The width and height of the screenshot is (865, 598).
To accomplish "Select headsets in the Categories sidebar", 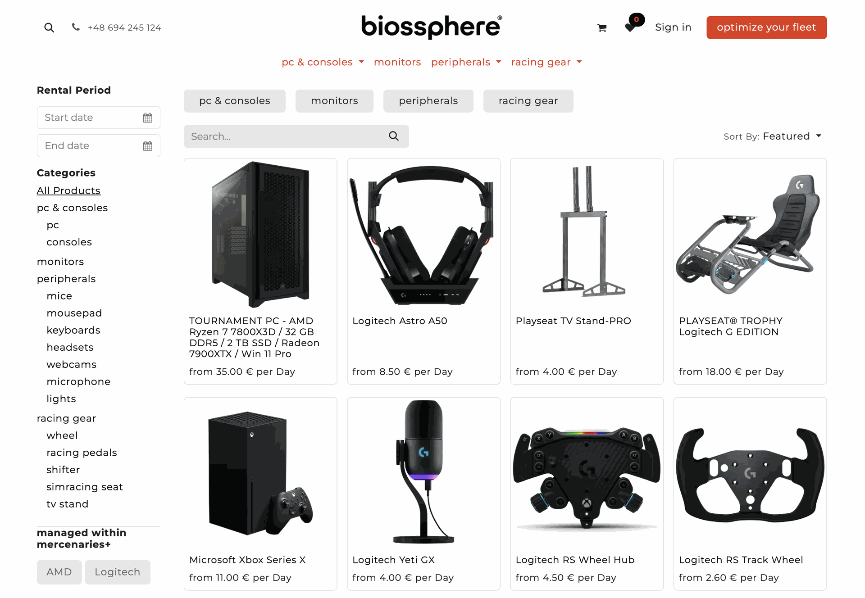I will point(70,347).
